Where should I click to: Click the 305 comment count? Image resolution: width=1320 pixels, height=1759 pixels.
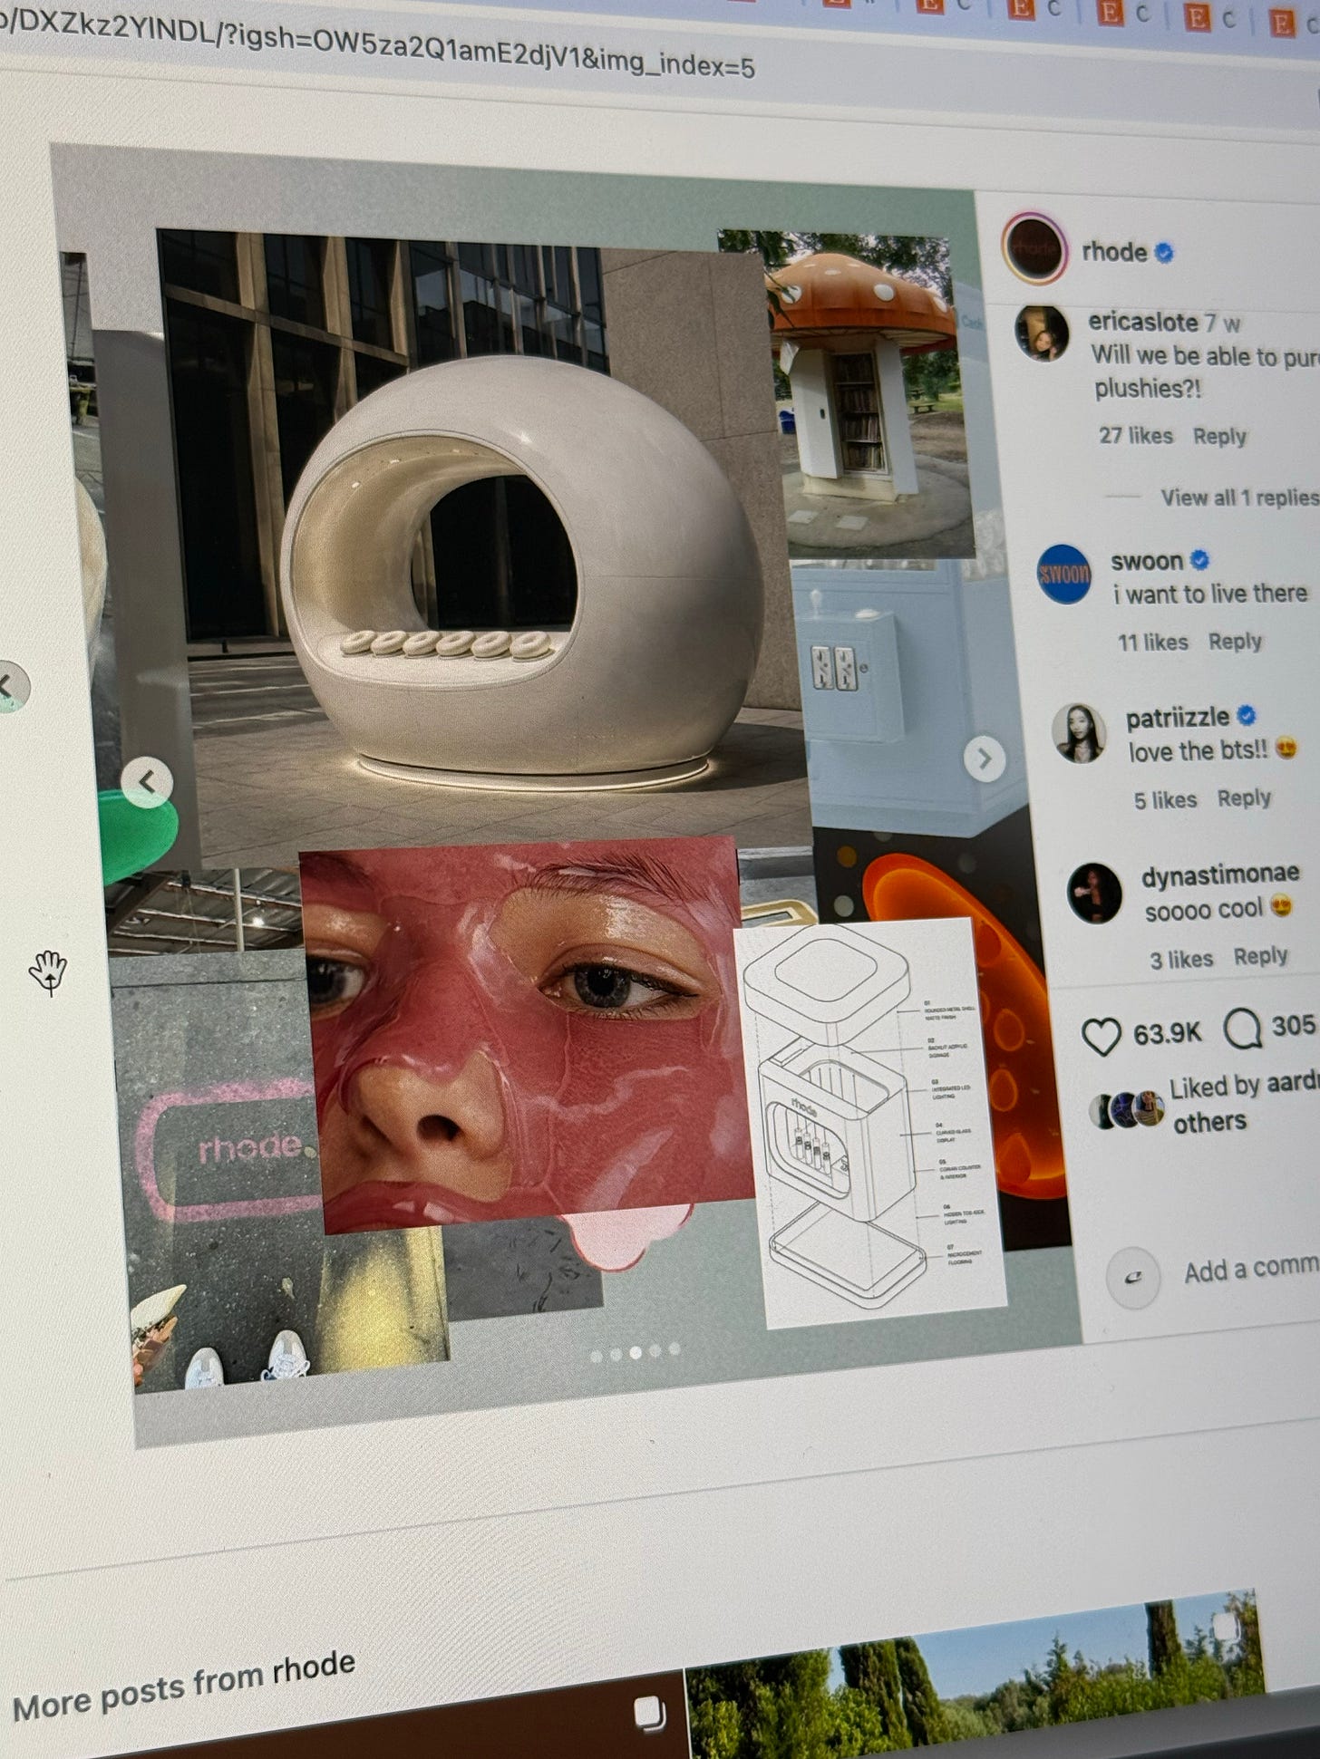click(x=1293, y=1025)
